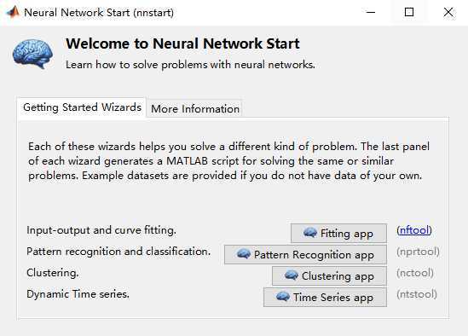Click the ntstool command label
The image size is (468, 336).
417,294
